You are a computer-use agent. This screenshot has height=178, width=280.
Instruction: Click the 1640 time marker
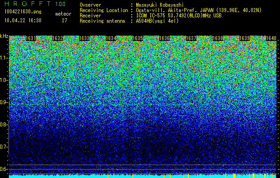271,38
